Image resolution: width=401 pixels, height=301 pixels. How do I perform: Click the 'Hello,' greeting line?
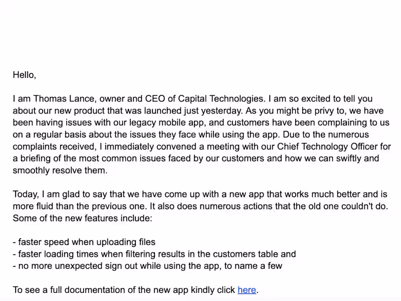coord(24,75)
